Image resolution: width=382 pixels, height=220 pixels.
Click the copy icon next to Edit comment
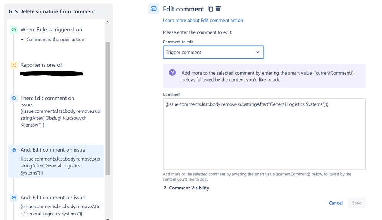(210, 9)
